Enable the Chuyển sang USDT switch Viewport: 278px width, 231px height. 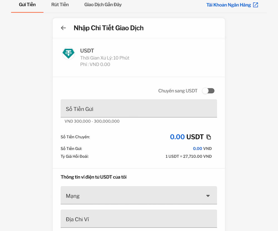click(x=208, y=91)
